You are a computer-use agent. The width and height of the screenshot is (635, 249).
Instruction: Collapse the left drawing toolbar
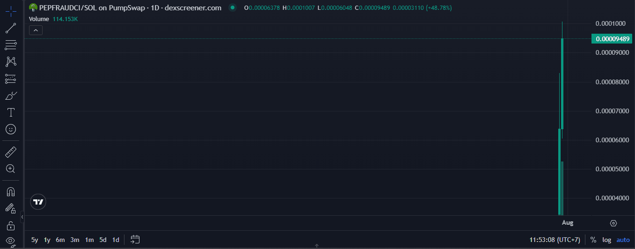(x=22, y=217)
